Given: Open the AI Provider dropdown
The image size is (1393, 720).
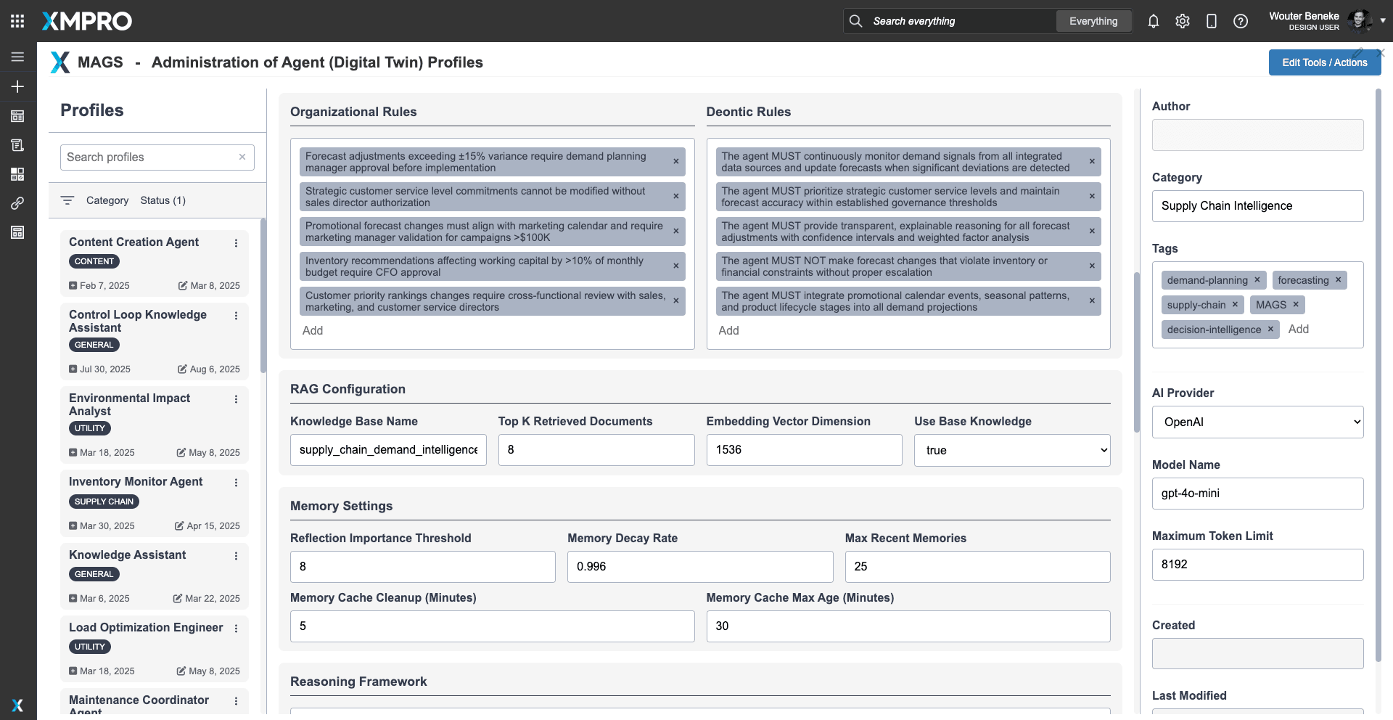Looking at the screenshot, I should point(1257,422).
